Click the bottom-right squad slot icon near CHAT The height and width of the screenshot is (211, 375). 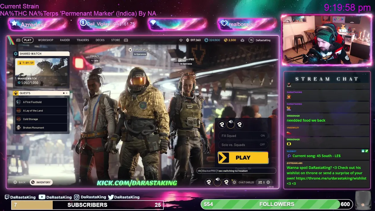click(x=226, y=182)
